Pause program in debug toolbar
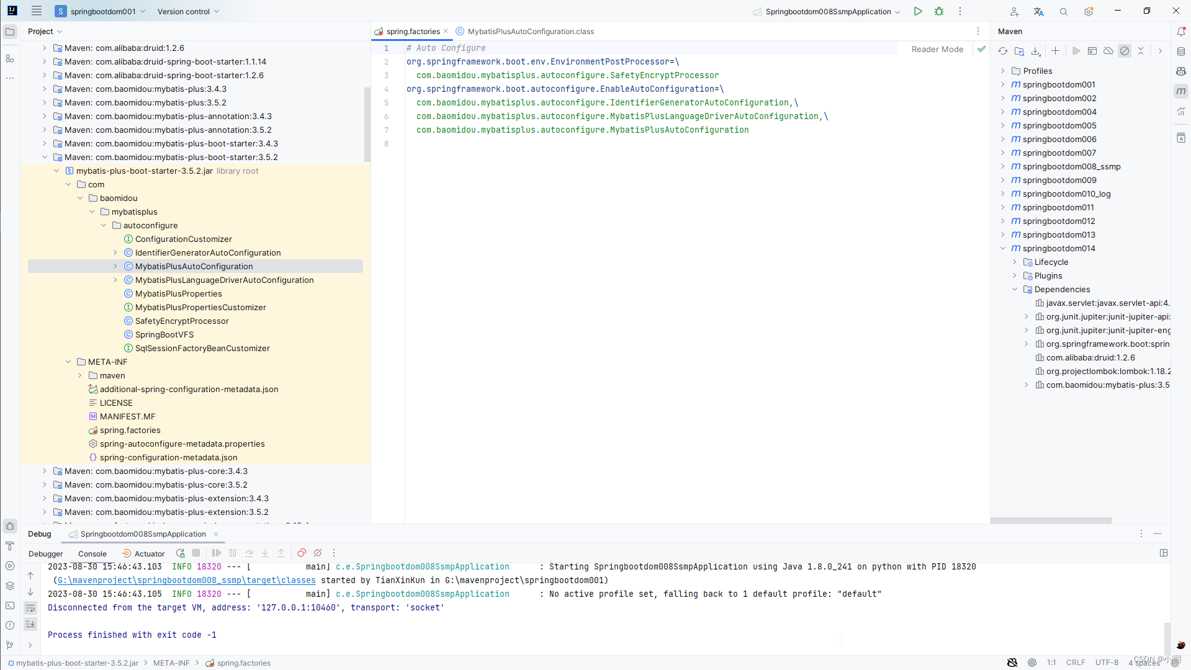The image size is (1191, 670). coord(233,553)
